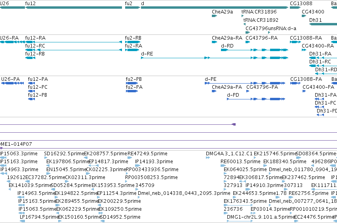Select the Dh31-RC transcript label
The height and width of the screenshot is (223, 337).
(320, 62)
